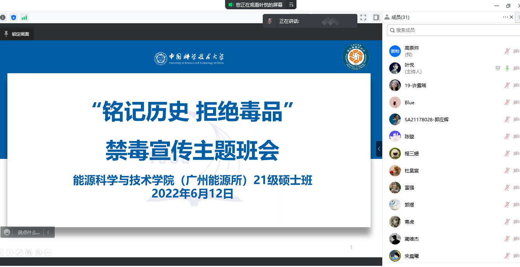520x267 pixels.
Task: Click the pen annotation tool in slideshow
Action: (x=19, y=253)
